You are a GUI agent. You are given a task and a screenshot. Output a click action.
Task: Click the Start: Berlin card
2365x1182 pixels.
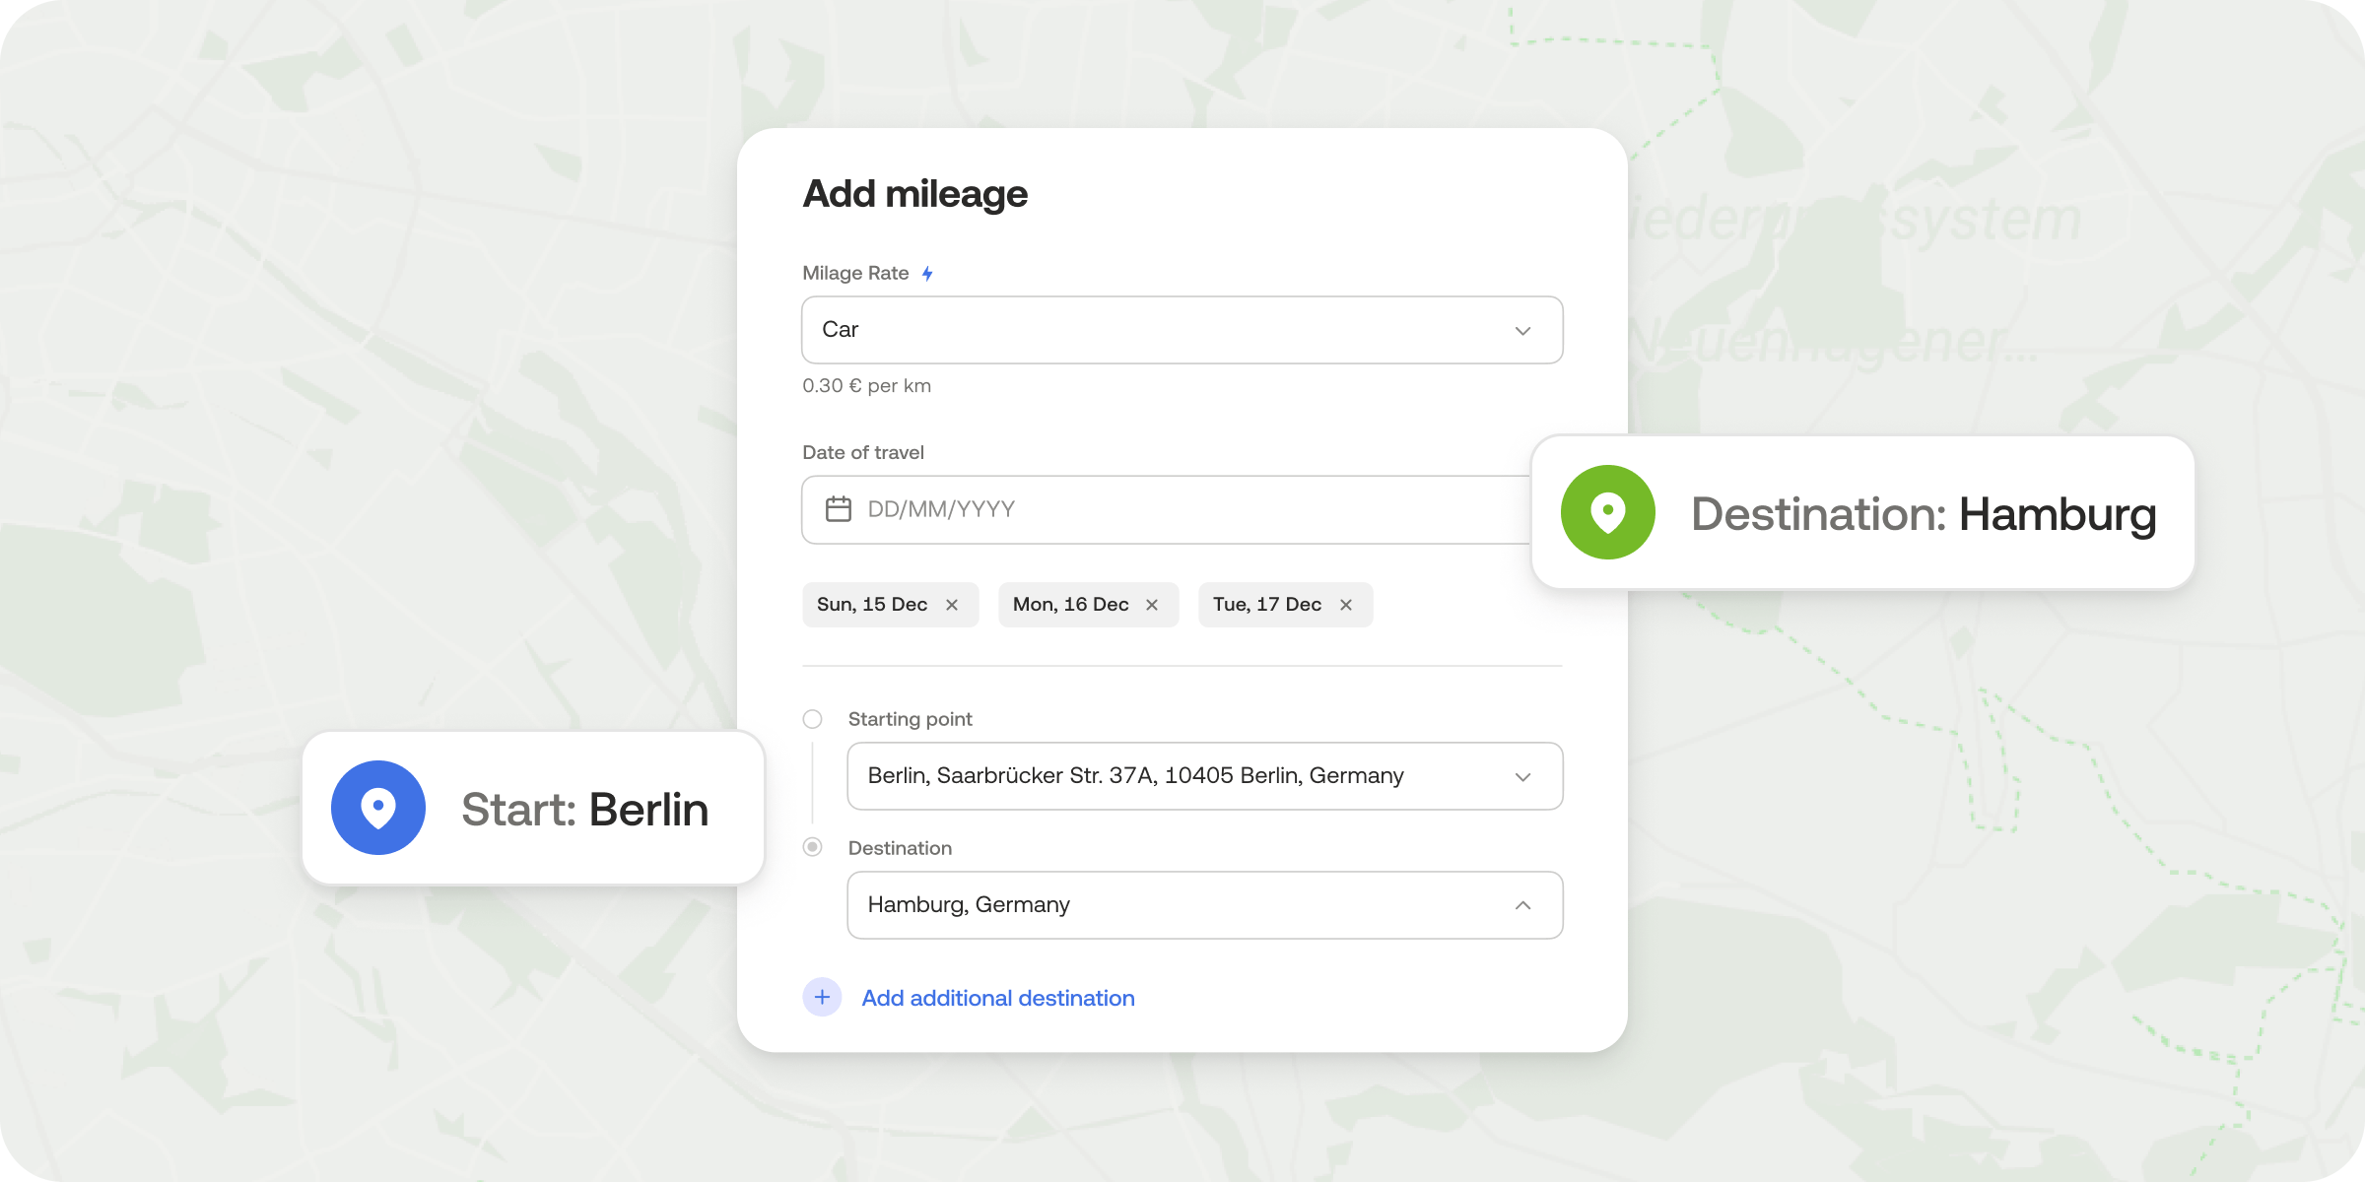pos(583,809)
